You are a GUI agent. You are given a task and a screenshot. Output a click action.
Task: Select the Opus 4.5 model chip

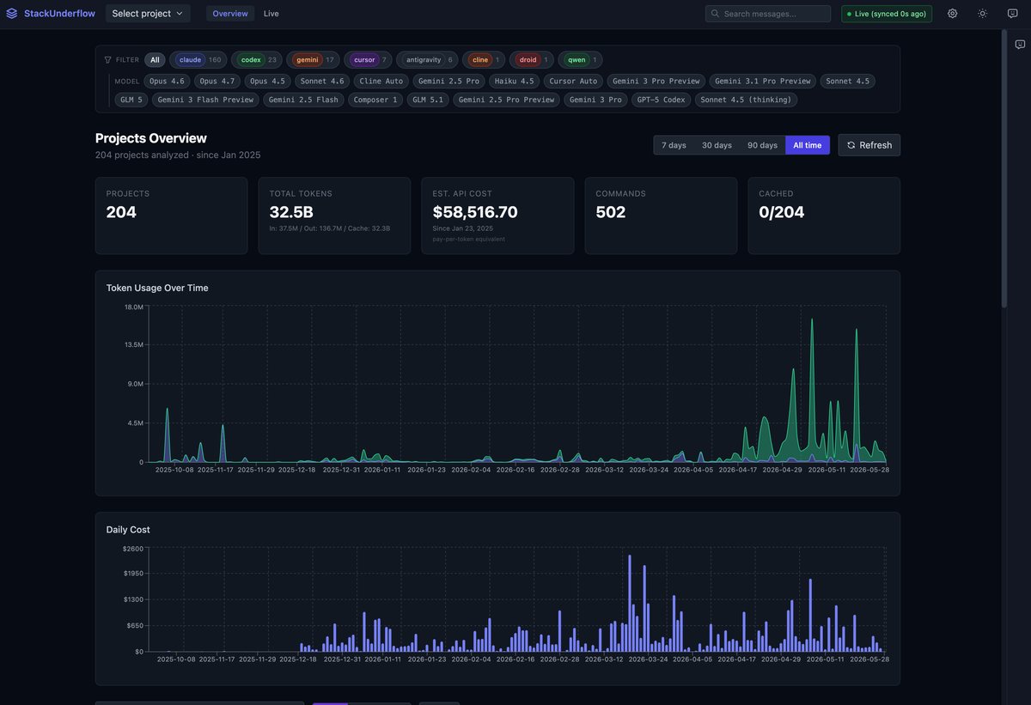(x=267, y=81)
